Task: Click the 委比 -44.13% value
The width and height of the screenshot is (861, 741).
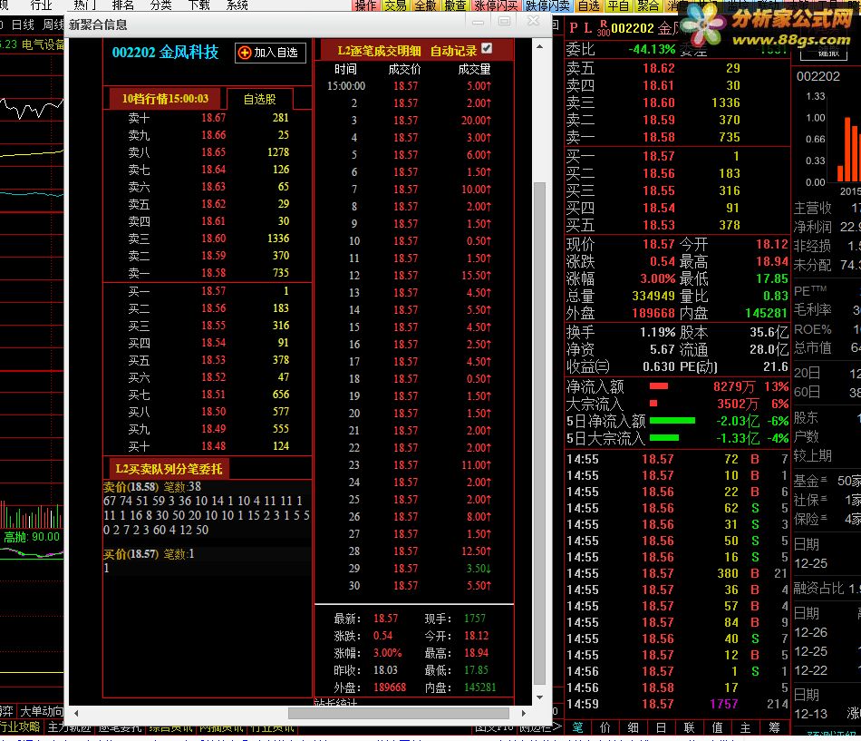Action: point(652,50)
